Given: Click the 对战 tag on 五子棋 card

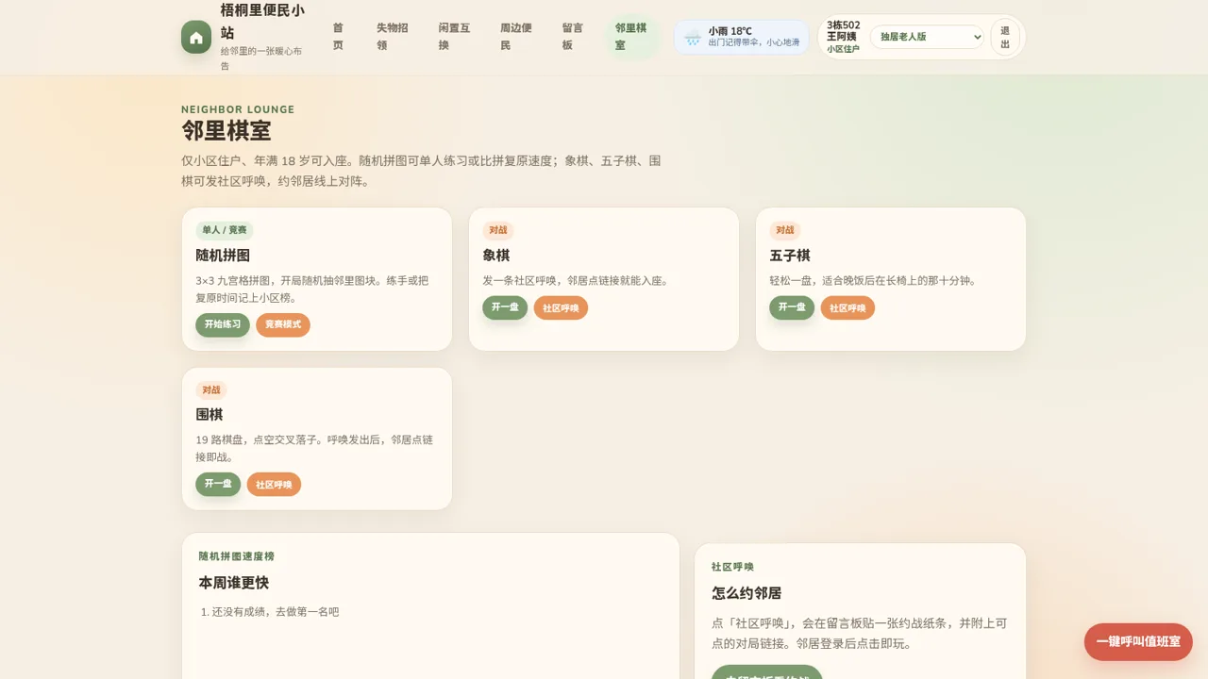Looking at the screenshot, I should tap(785, 230).
